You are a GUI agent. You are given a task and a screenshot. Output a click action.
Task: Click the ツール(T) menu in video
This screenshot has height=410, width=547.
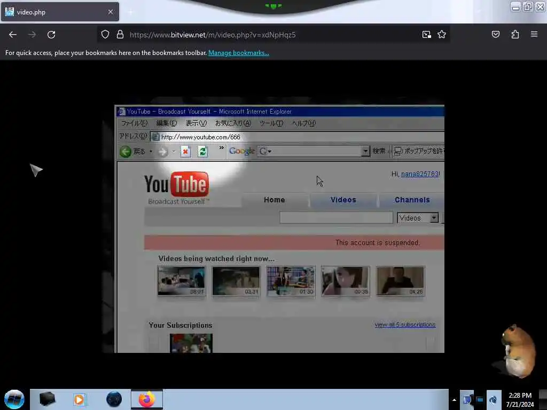(x=271, y=123)
